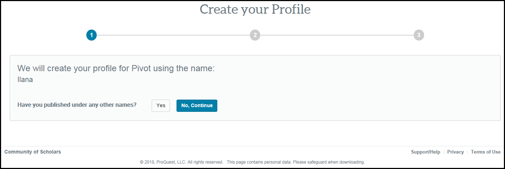This screenshot has width=505, height=169.
Task: Click the published under other names question
Action: pos(77,105)
